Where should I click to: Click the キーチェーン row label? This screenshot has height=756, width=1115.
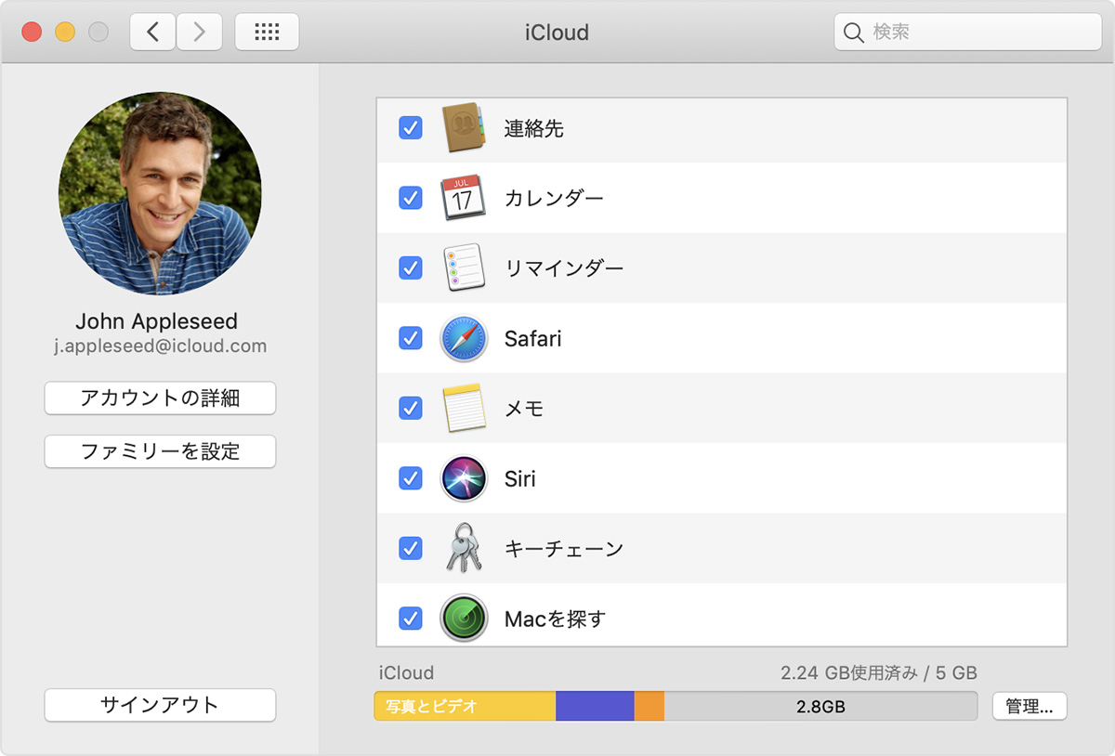563,548
